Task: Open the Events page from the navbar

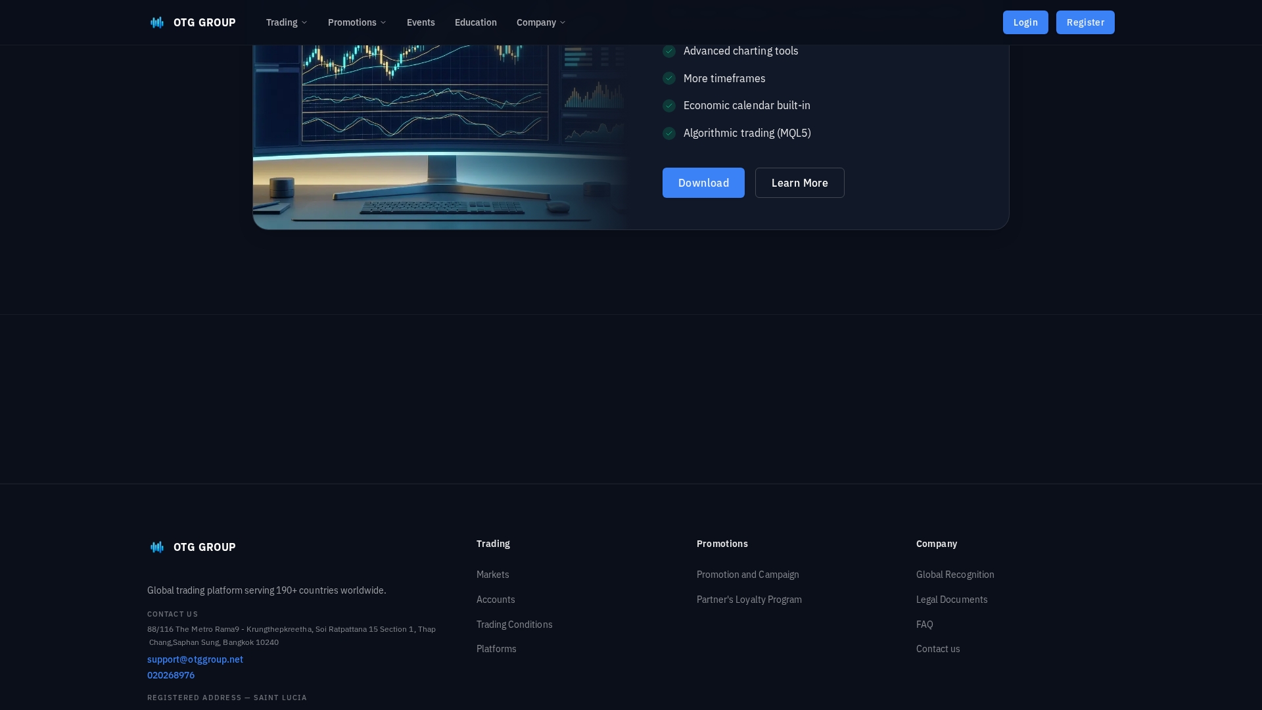Action: pos(421,22)
